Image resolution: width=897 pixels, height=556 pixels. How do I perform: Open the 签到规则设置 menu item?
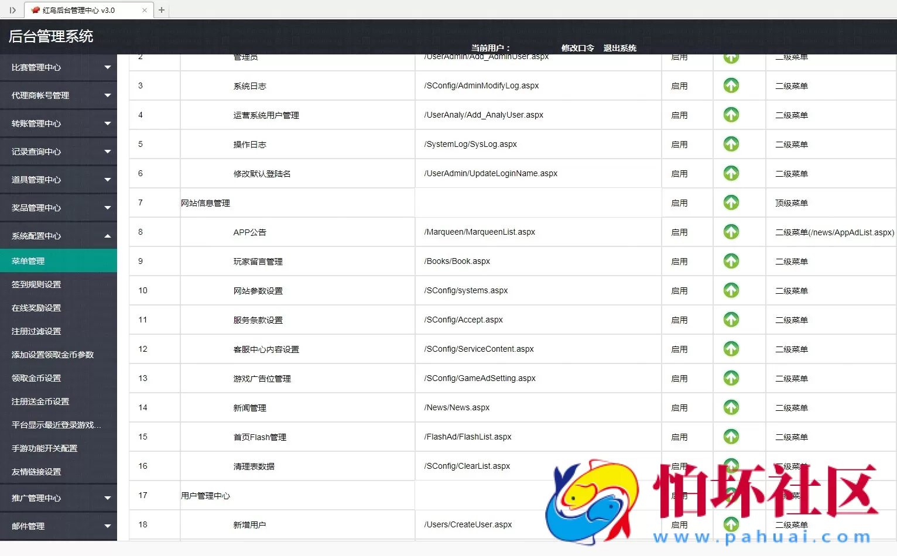click(59, 284)
